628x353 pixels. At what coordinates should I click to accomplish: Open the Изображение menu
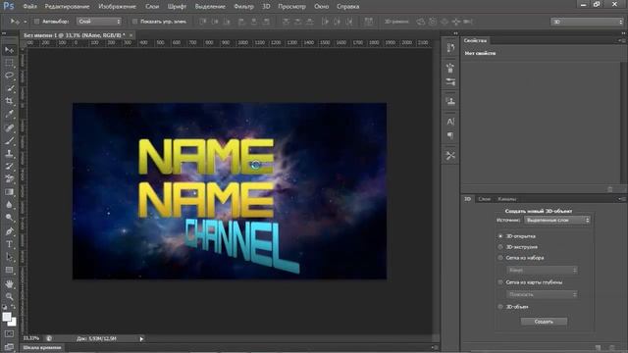117,7
